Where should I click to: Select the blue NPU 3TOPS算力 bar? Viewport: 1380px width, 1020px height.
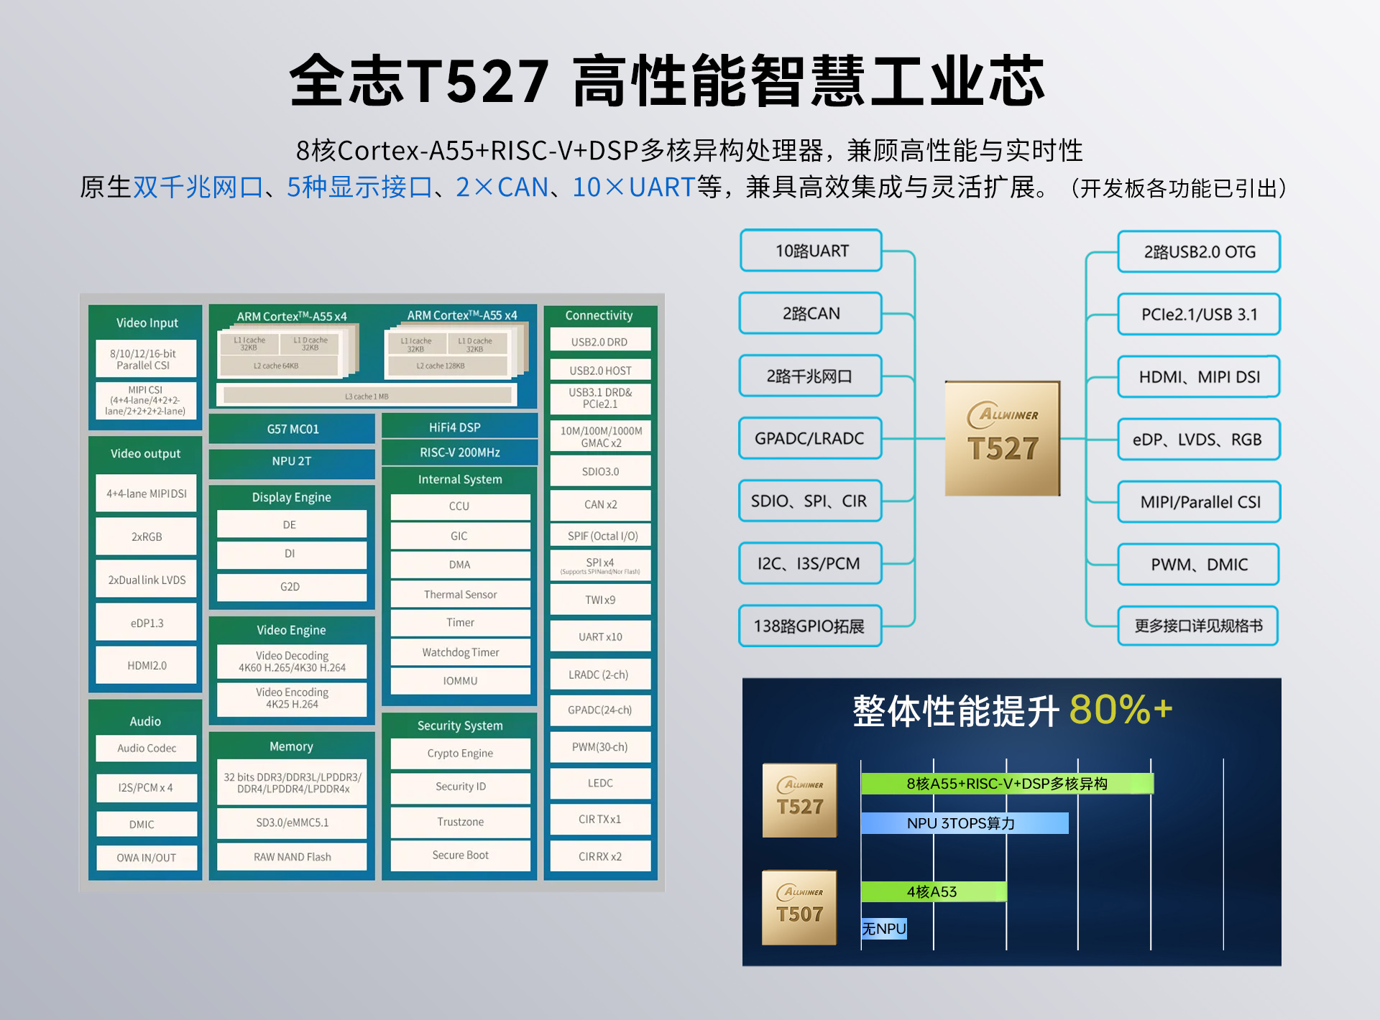(x=965, y=823)
